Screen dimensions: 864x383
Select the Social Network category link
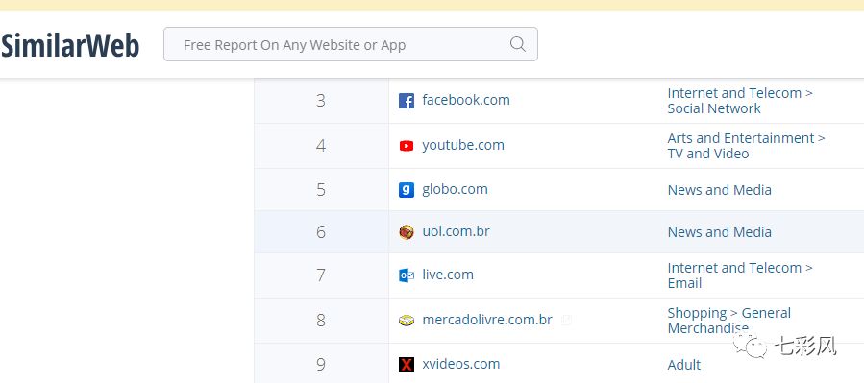coord(713,108)
